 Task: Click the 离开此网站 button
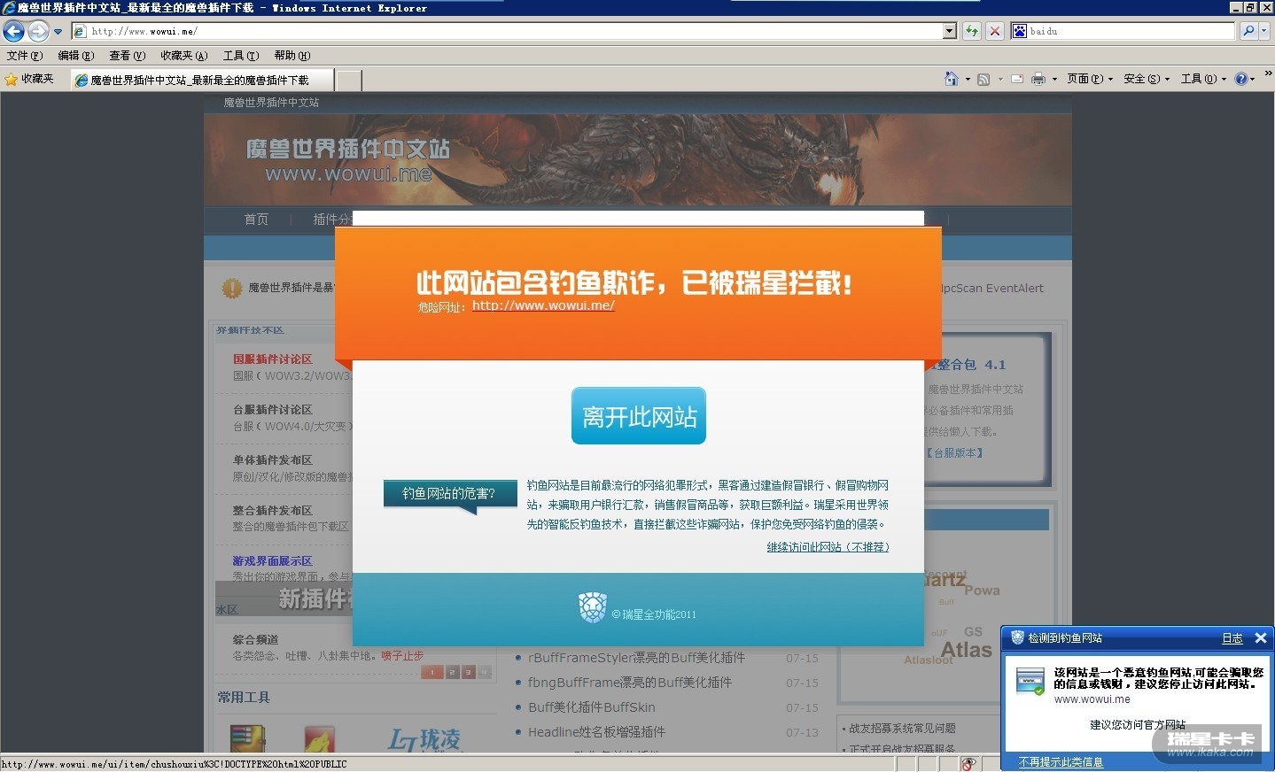pyautogui.click(x=639, y=416)
